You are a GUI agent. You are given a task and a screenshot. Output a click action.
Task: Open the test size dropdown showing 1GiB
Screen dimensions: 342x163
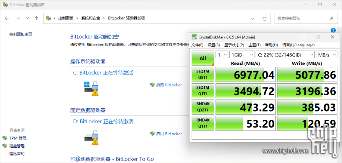tap(242, 55)
